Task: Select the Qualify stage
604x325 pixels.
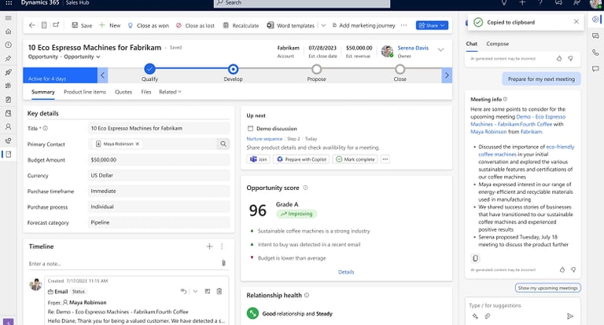Action: click(149, 69)
